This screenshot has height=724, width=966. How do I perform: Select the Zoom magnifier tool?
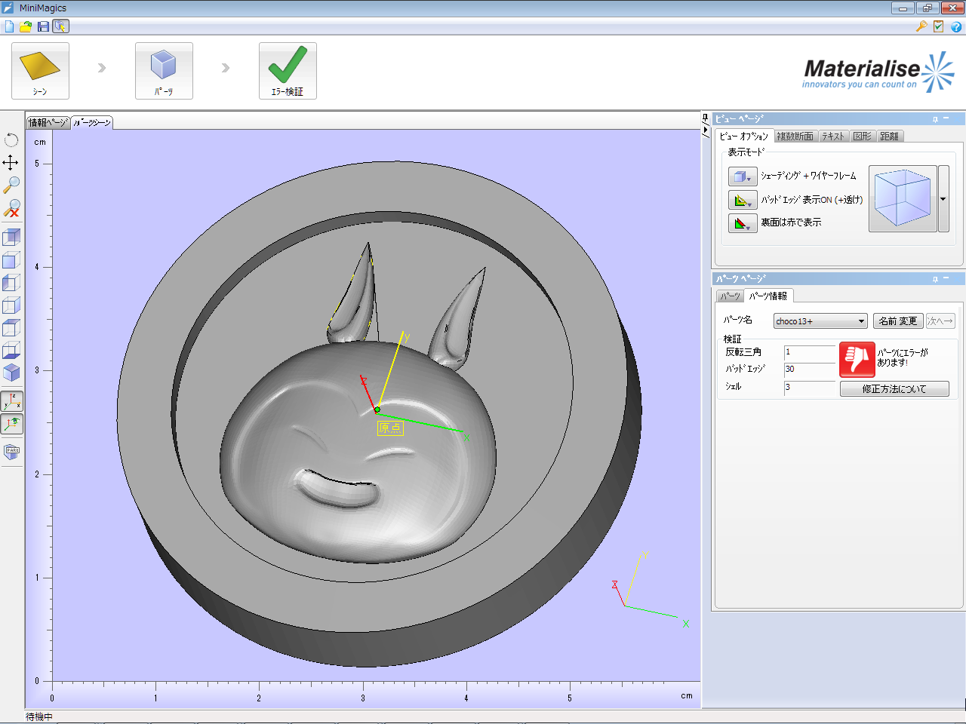coord(11,185)
